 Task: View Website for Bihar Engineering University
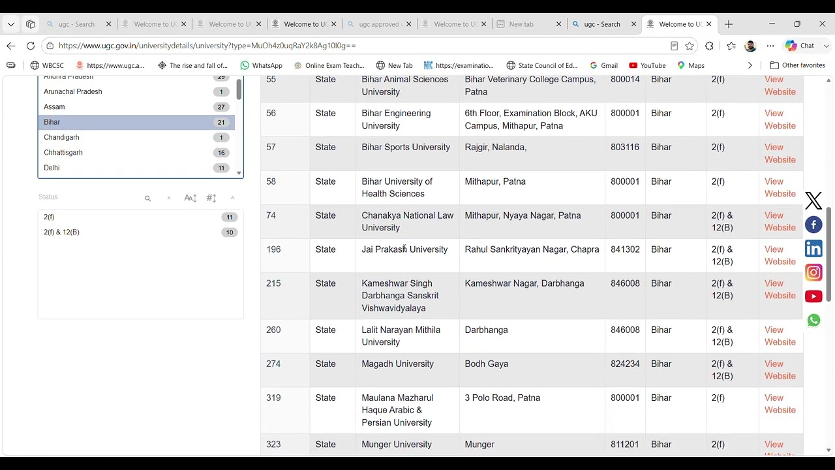780,119
